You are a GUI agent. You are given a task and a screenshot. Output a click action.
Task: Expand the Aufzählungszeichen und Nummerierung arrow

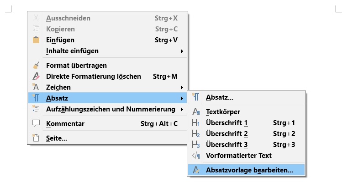click(182, 109)
